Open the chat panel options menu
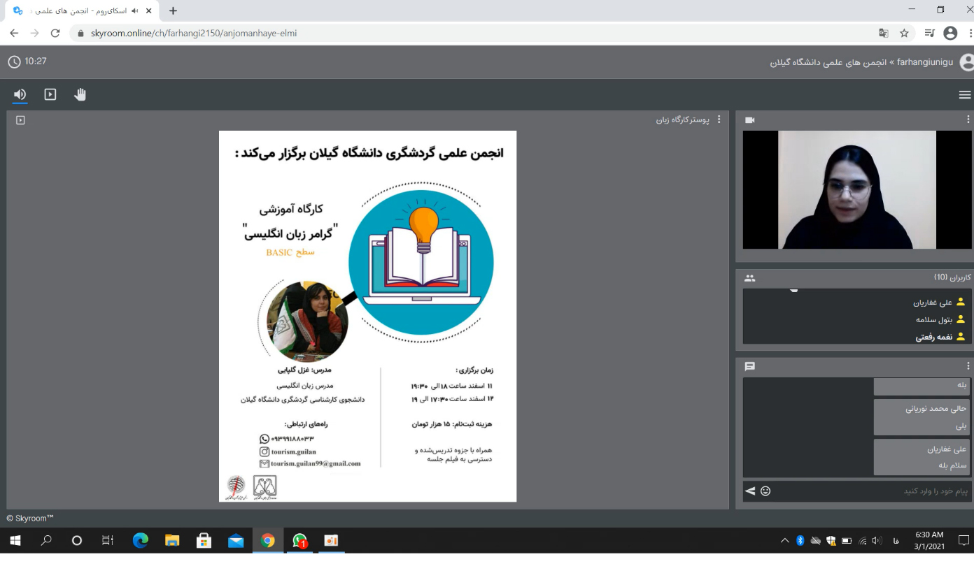The width and height of the screenshot is (974, 566). (968, 366)
